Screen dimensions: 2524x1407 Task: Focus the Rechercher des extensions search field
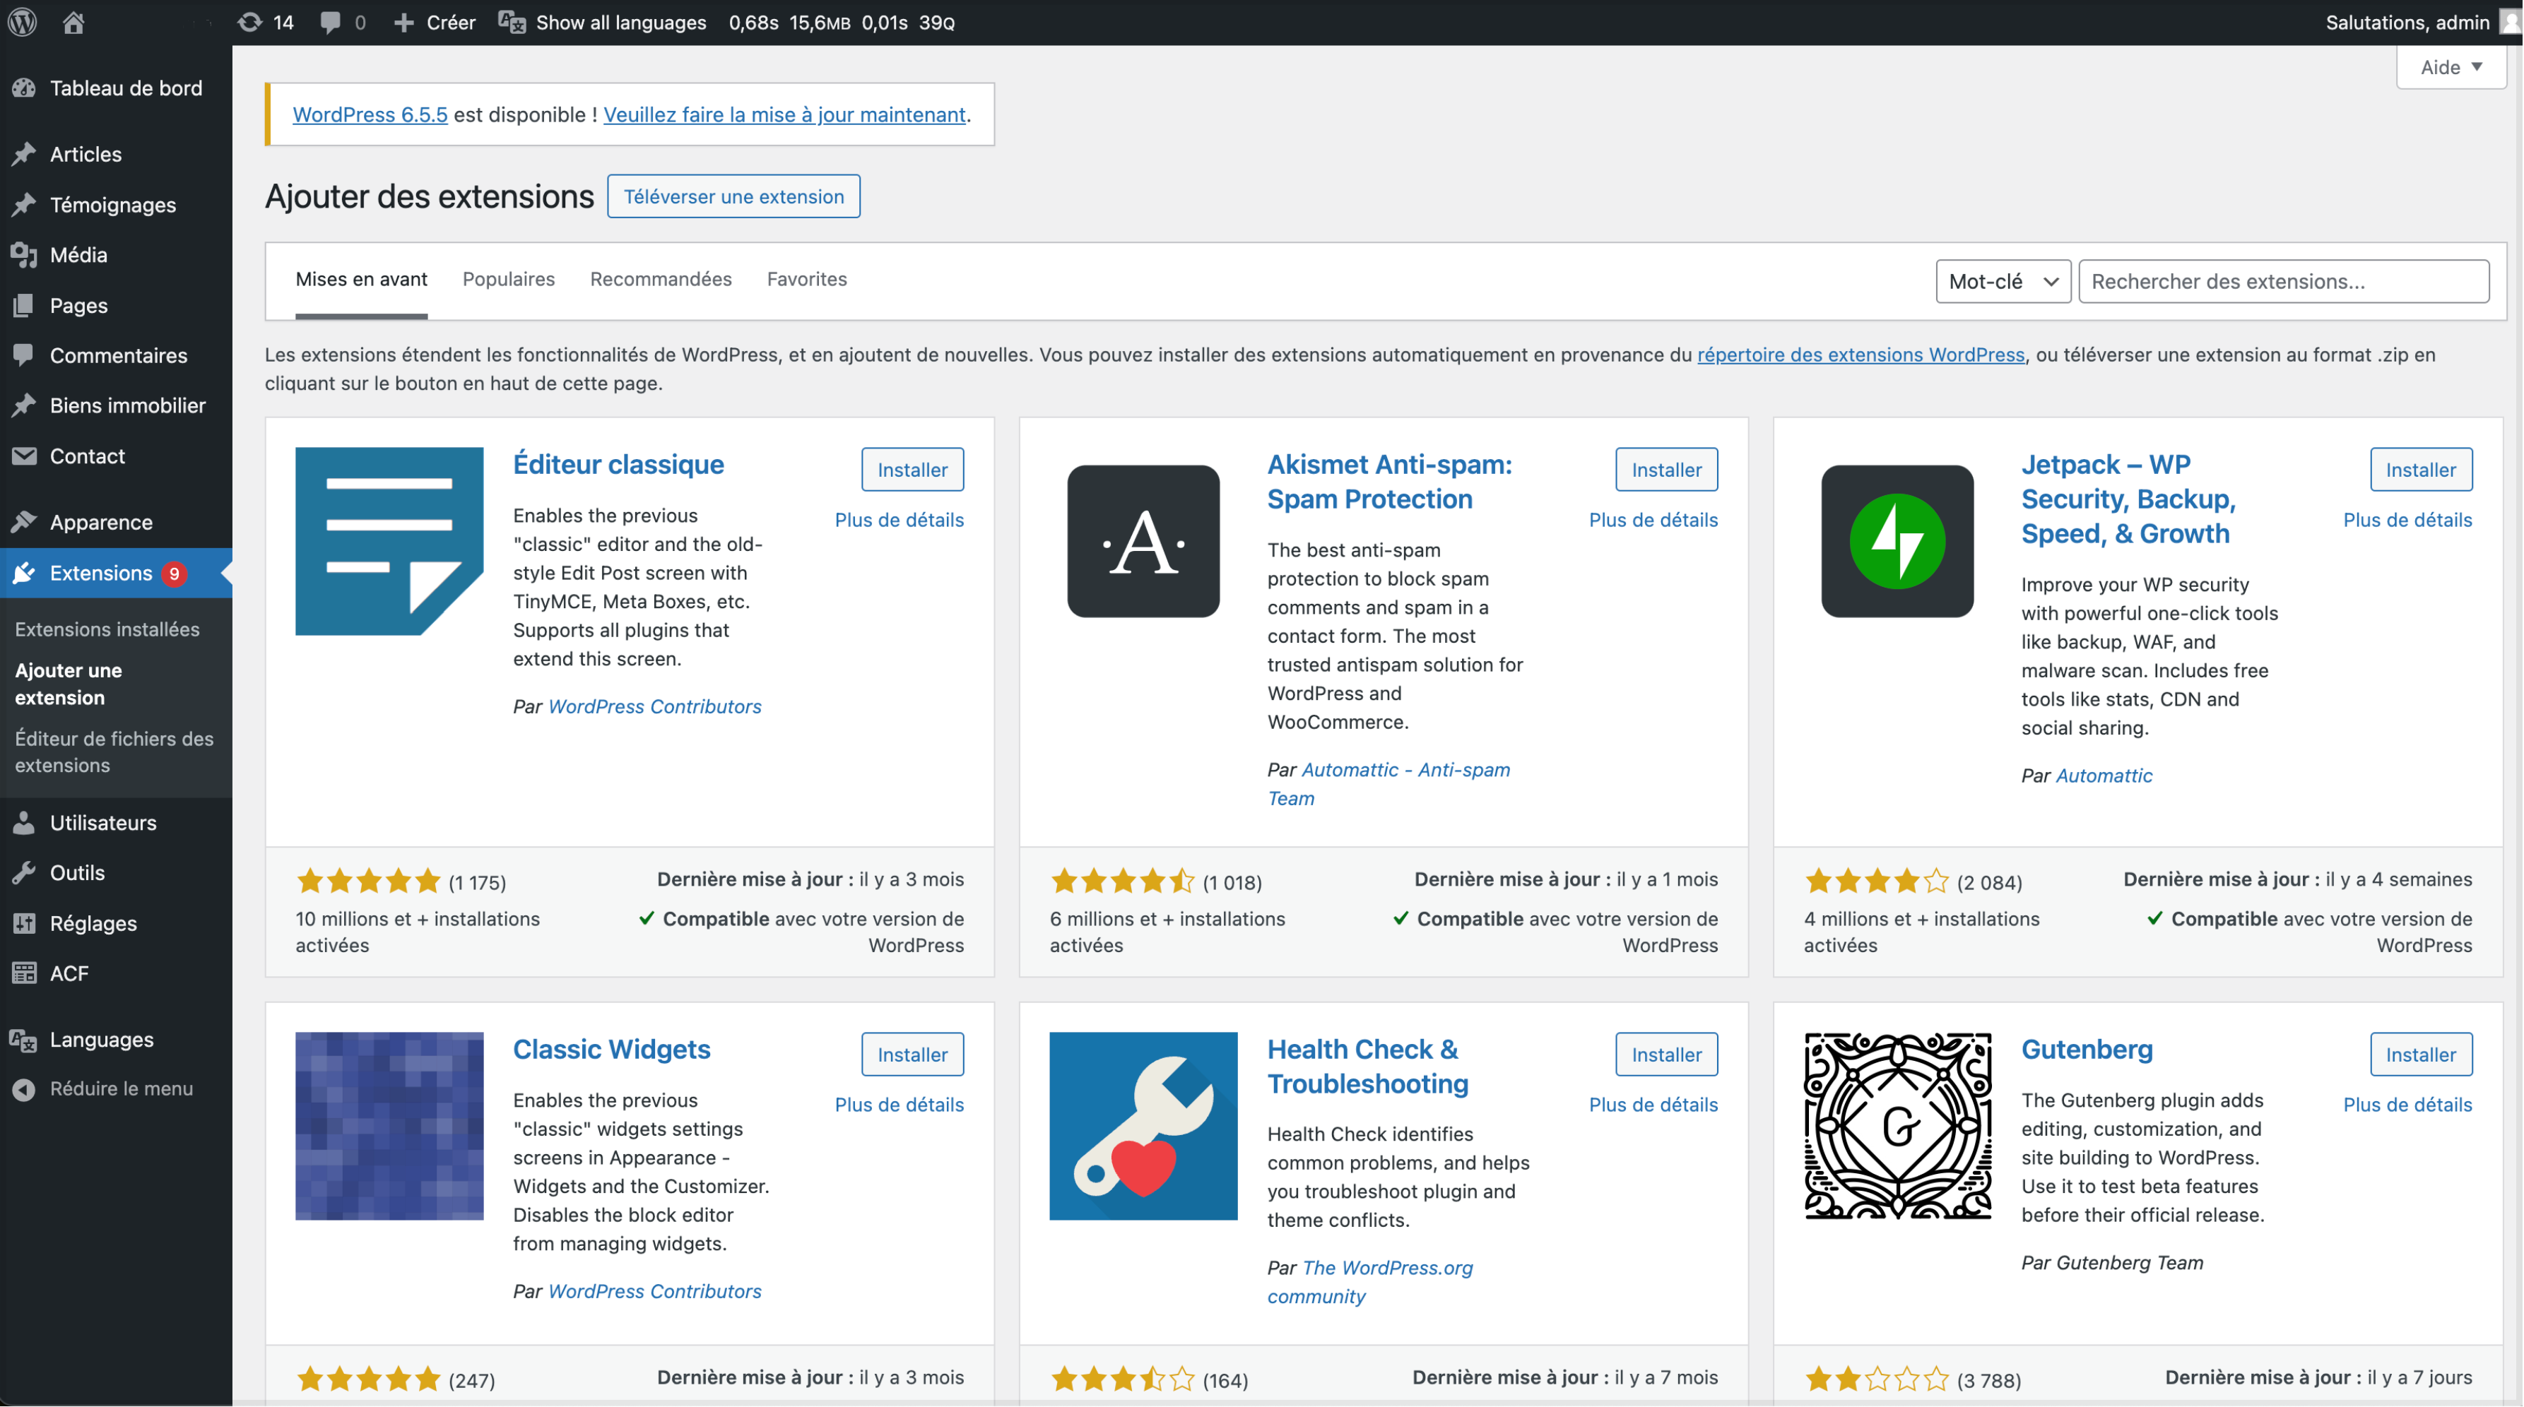point(2283,281)
